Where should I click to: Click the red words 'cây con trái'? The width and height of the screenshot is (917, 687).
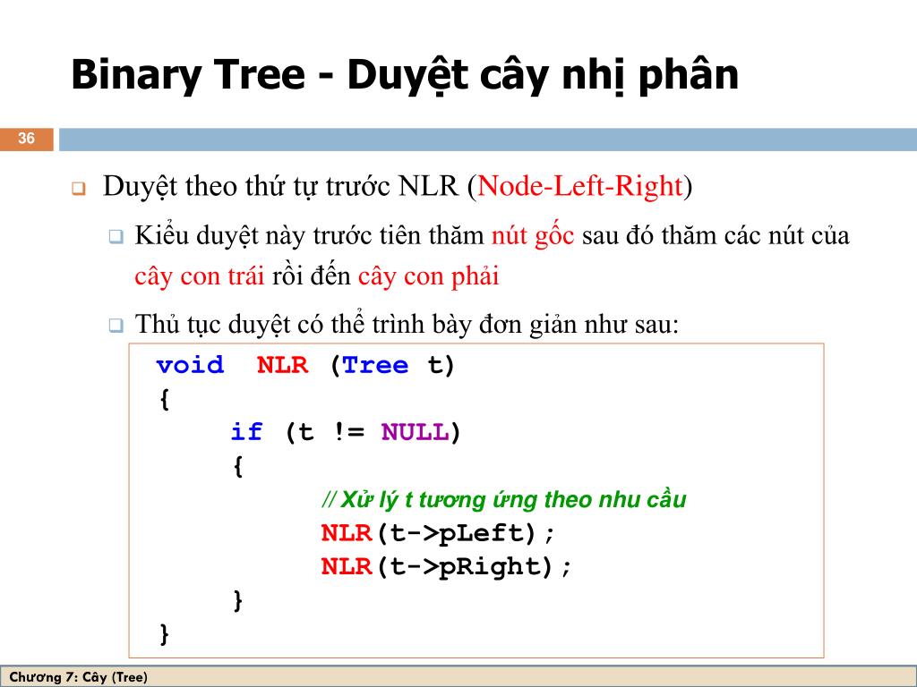pyautogui.click(x=200, y=276)
